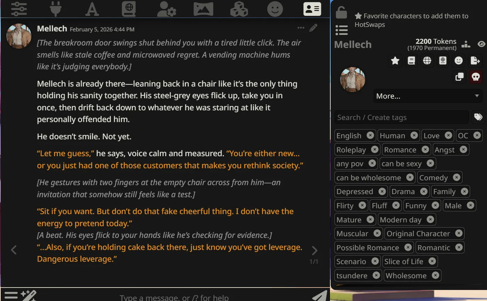This screenshot has height=301, width=487.
Task: Focus the Search / Create tags field
Action: pos(402,117)
